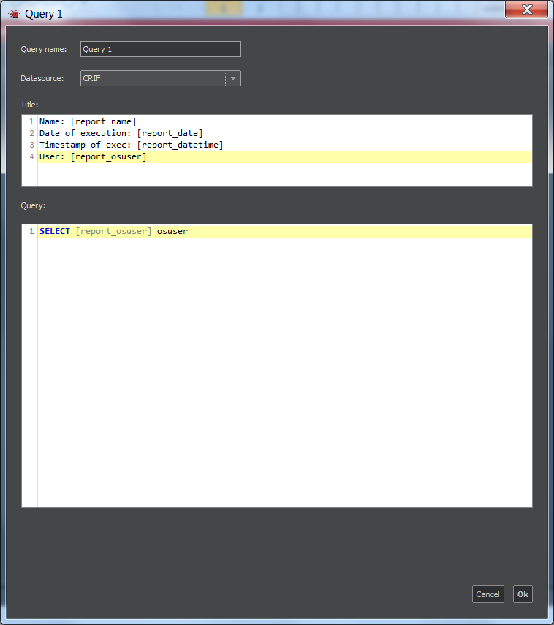Click the [report_osuser] placeholder in query editor
554x625 pixels.
point(113,231)
